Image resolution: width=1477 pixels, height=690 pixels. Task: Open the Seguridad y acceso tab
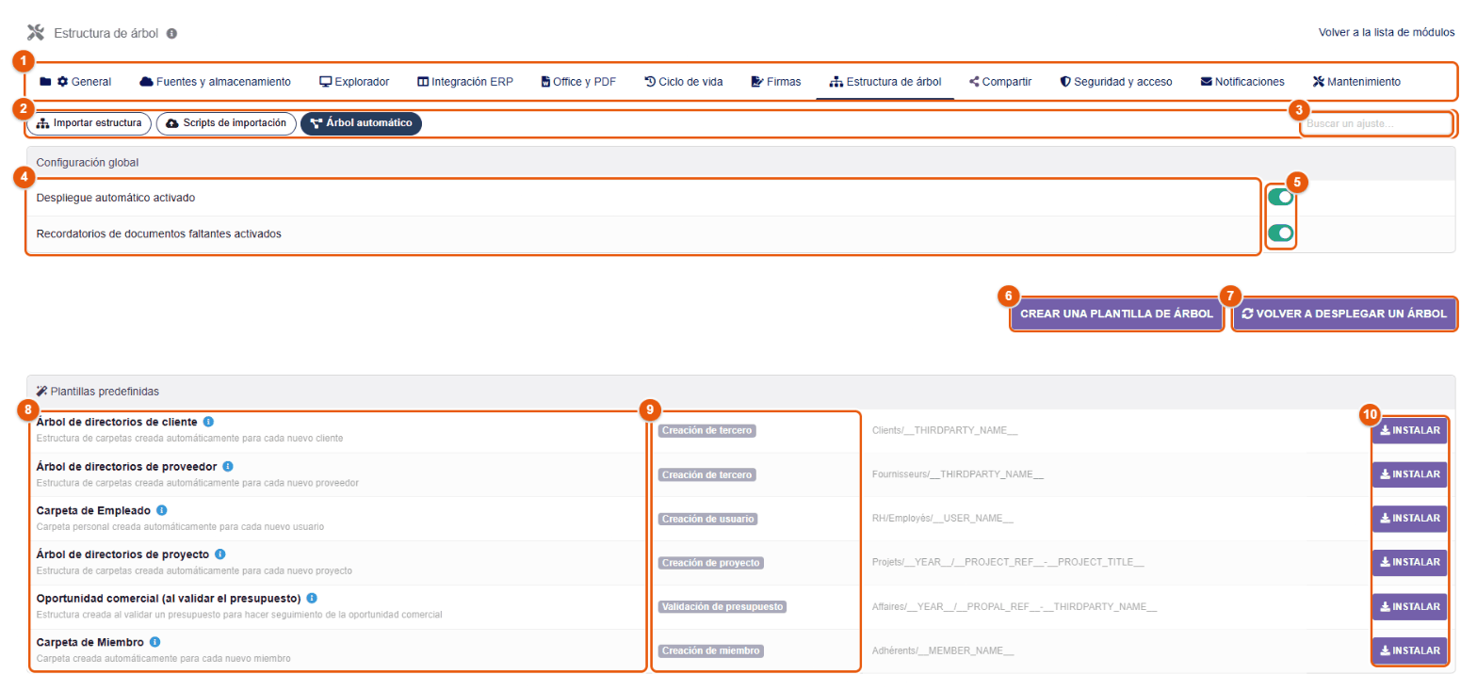(x=1116, y=82)
